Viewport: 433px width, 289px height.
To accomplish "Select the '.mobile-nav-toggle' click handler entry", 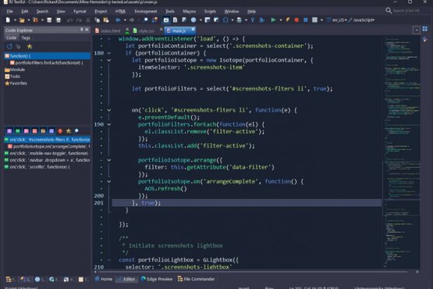I will tap(46, 153).
